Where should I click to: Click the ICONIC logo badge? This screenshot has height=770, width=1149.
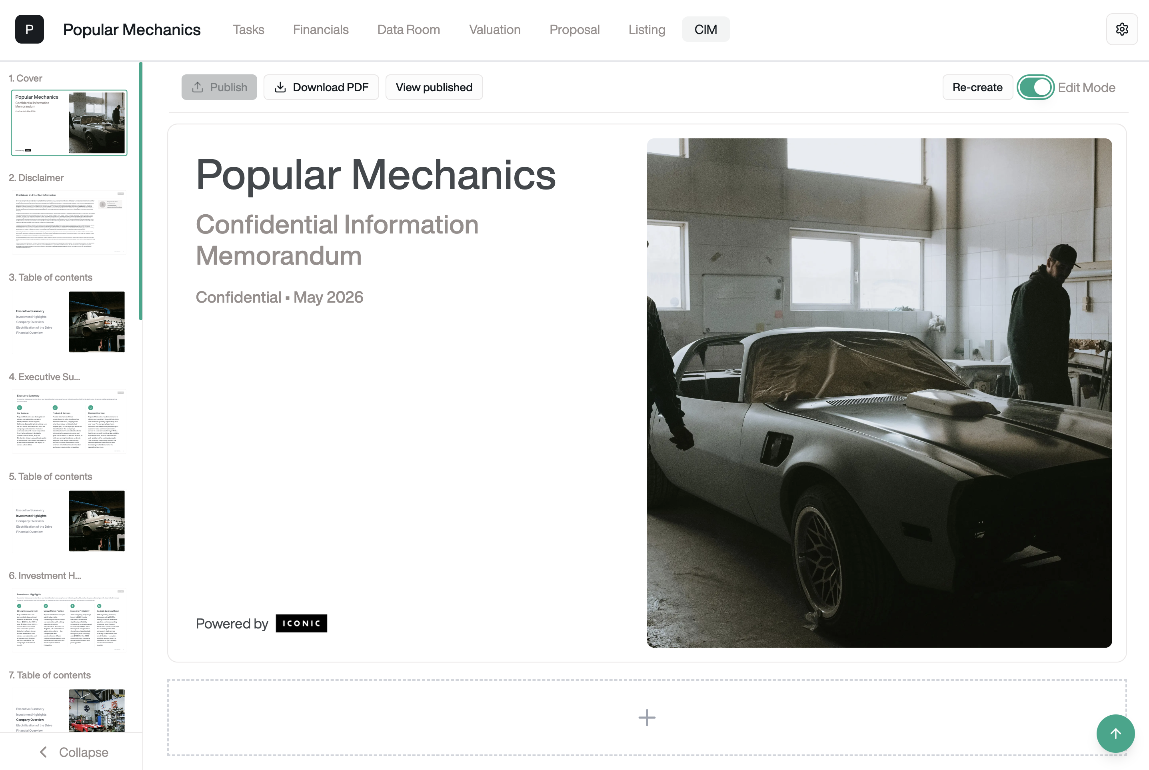pos(301,623)
